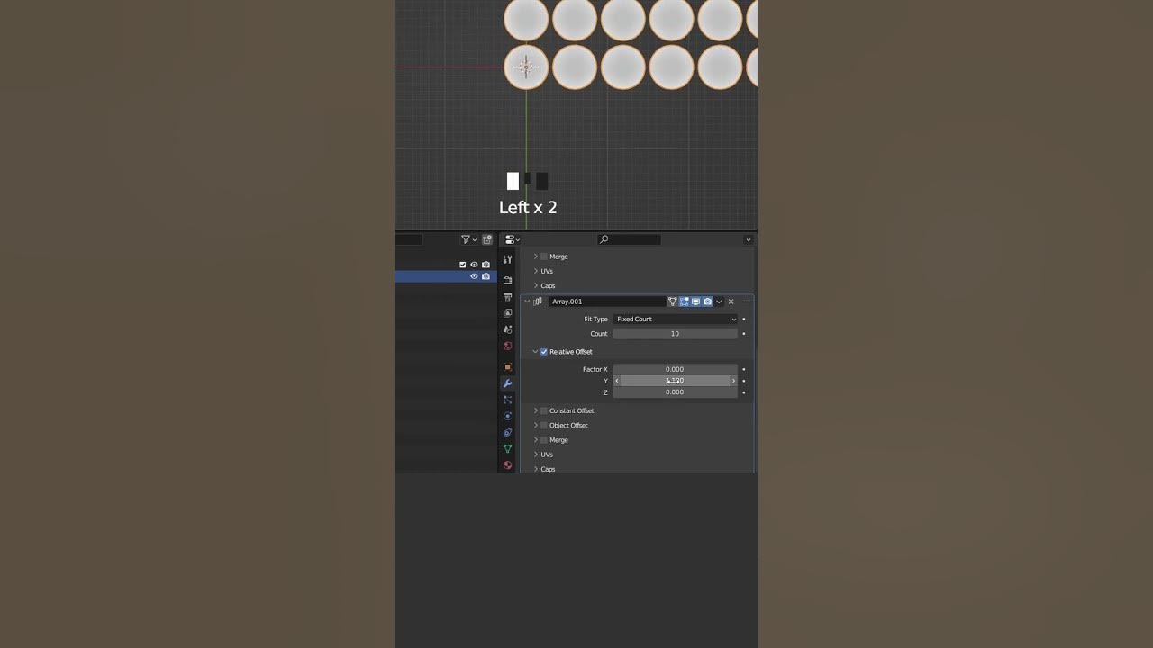Toggle Array.001 on-cage display

click(672, 301)
